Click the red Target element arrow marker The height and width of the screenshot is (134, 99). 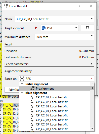point(36,28)
